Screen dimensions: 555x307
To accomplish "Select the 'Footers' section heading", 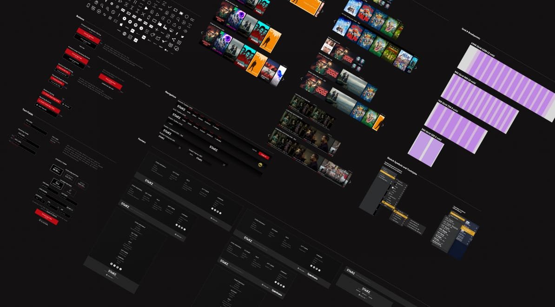I will pos(142,140).
